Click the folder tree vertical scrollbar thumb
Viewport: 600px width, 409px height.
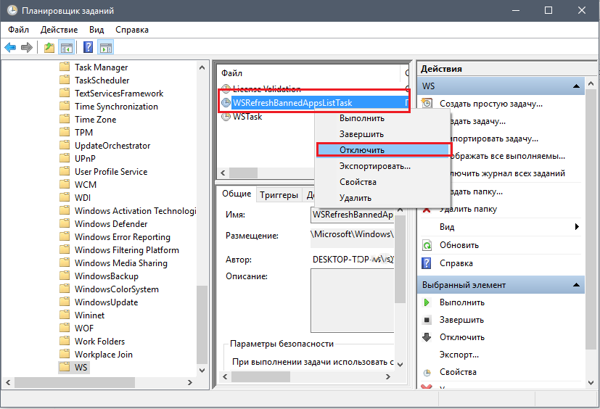tap(202, 324)
